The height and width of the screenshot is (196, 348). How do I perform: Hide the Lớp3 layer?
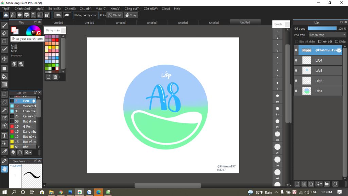[x=296, y=70]
